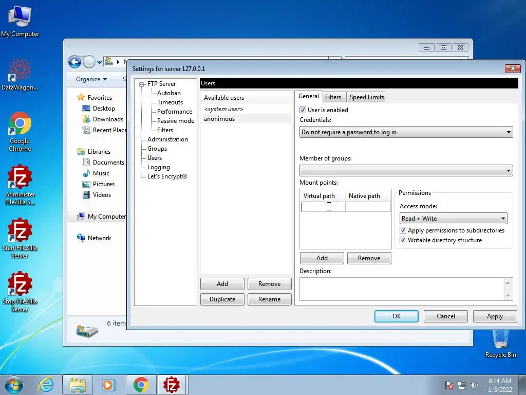
Task: Open the Windows Start menu
Action: coord(14,385)
